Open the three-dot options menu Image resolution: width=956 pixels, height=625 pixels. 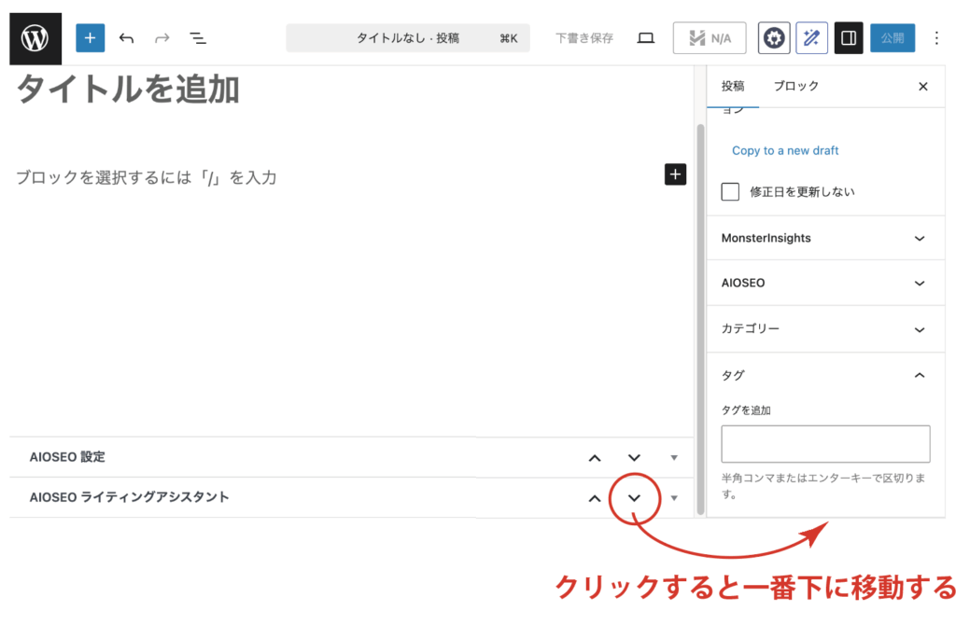[x=936, y=38]
